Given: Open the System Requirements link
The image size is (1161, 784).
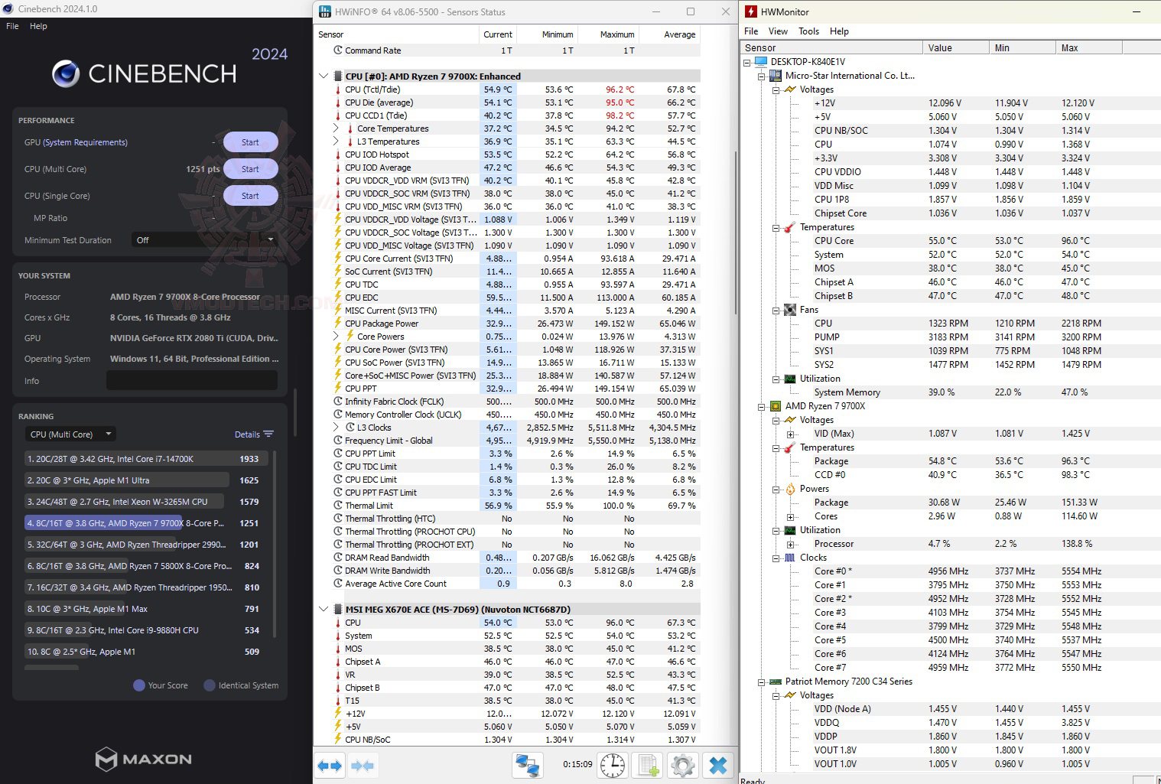Looking at the screenshot, I should click(85, 142).
